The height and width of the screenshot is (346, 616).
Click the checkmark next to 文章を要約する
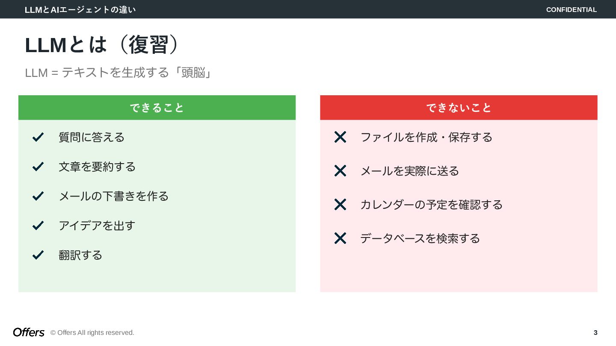click(38, 167)
